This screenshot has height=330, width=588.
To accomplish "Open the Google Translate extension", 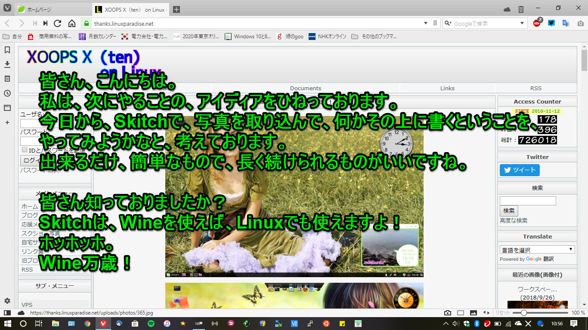I will [566, 23].
